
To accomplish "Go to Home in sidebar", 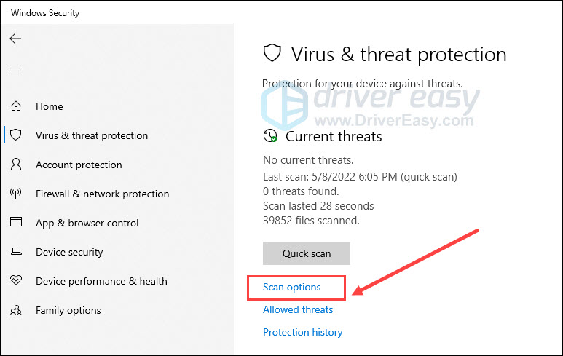I will click(x=50, y=106).
